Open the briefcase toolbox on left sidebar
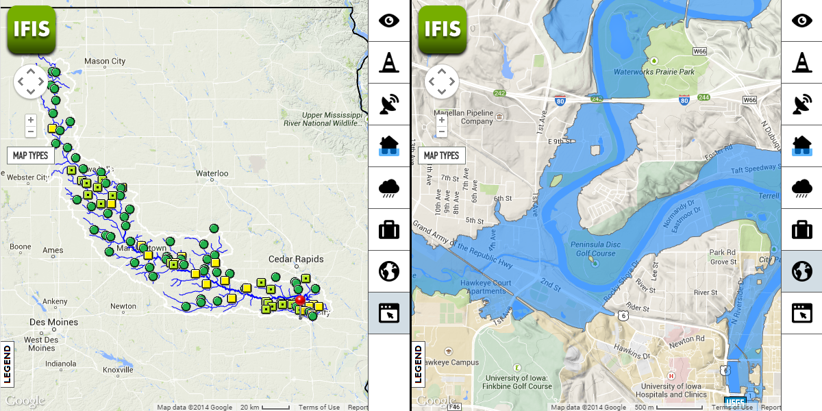 pyautogui.click(x=388, y=229)
